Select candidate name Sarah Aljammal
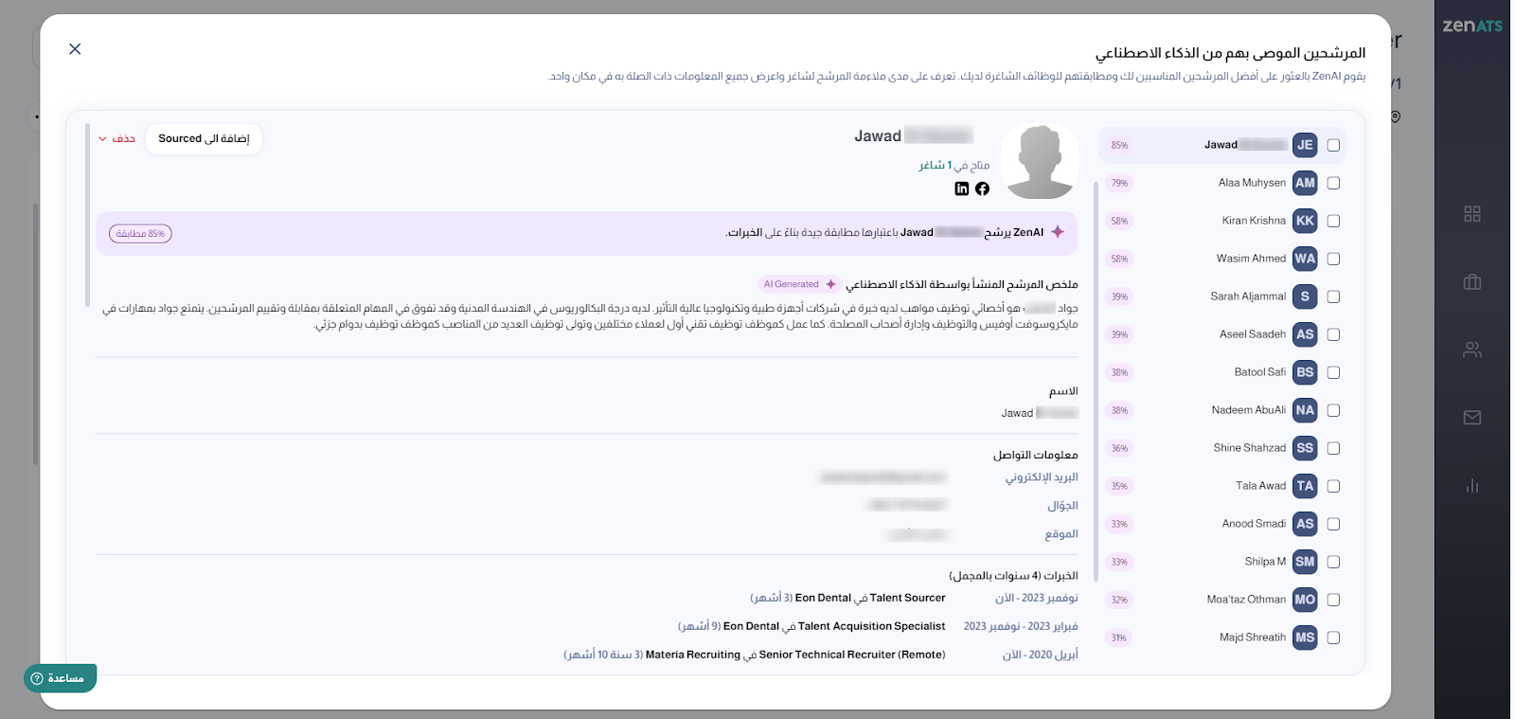The height and width of the screenshot is (719, 1515). [x=1248, y=297]
